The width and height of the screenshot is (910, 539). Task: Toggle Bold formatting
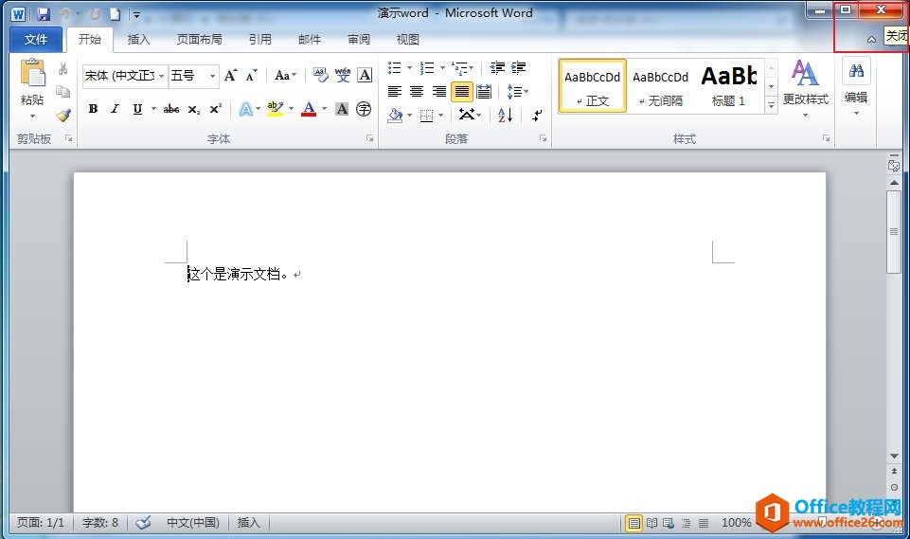pos(93,109)
